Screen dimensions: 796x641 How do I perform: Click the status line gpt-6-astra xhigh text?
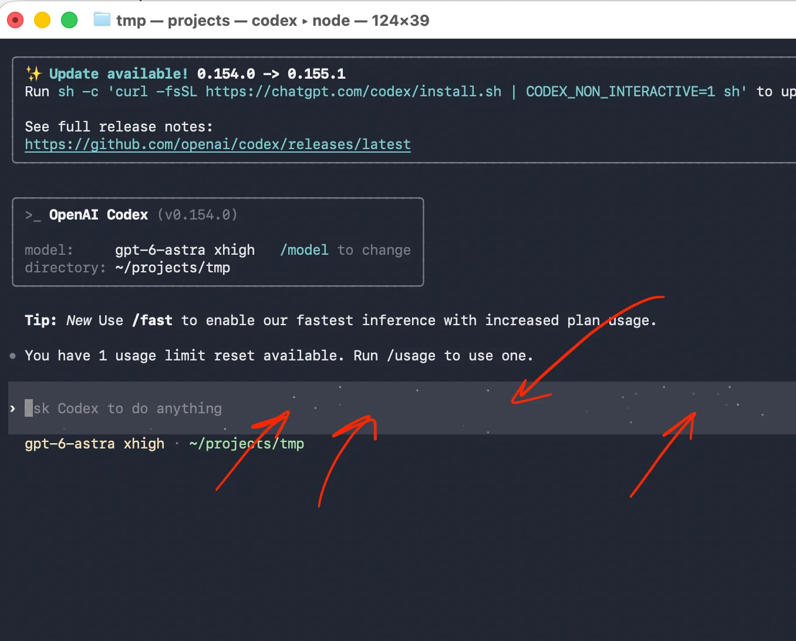pos(95,444)
